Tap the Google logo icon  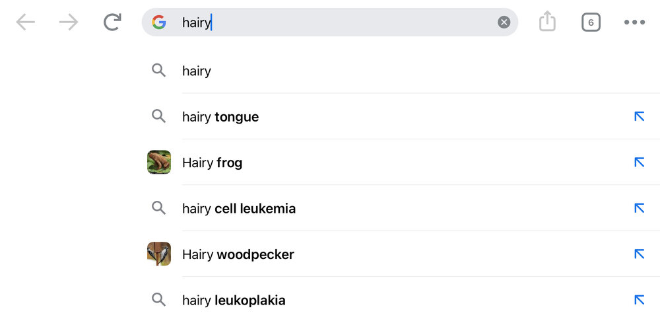[x=159, y=22]
